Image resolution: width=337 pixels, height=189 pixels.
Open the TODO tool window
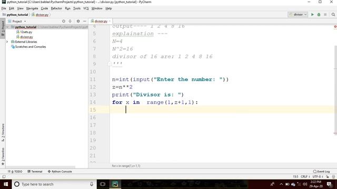pyautogui.click(x=15, y=172)
